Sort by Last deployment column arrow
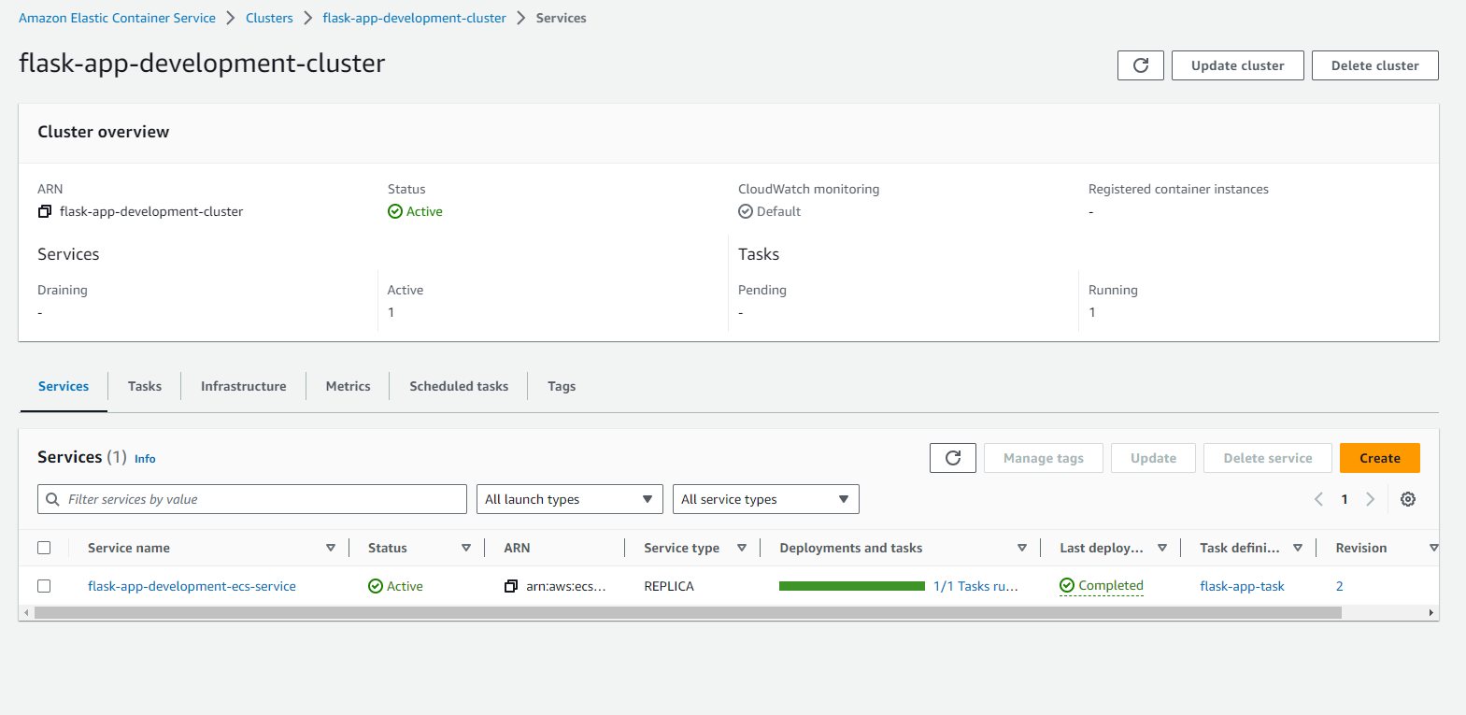Image resolution: width=1466 pixels, height=715 pixels. point(1162,548)
